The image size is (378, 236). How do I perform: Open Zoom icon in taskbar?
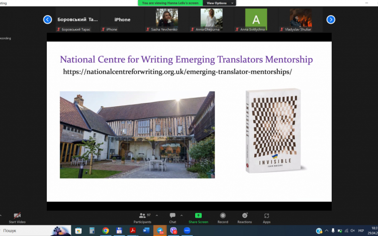tap(187, 231)
